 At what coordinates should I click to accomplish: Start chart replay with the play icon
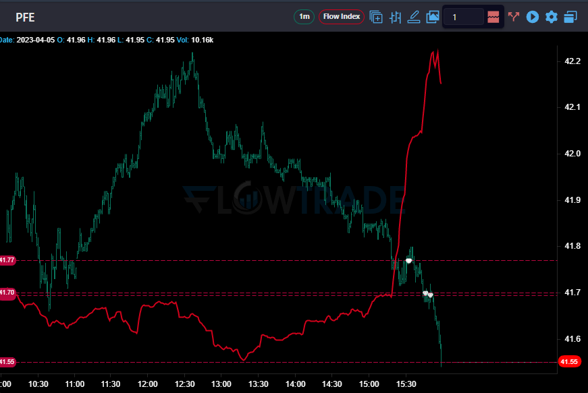533,17
